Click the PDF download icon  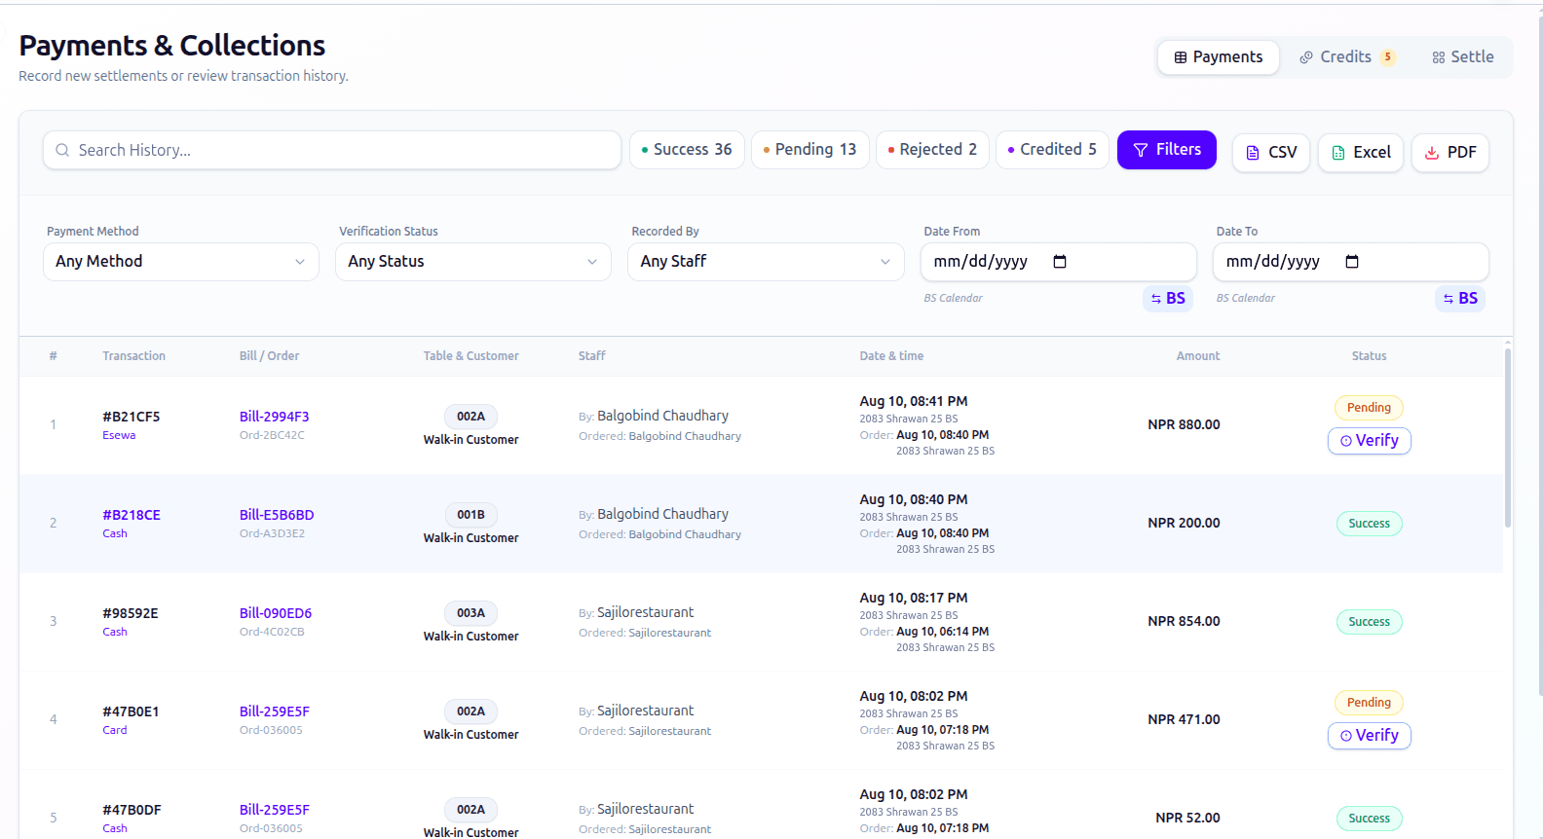(x=1432, y=153)
